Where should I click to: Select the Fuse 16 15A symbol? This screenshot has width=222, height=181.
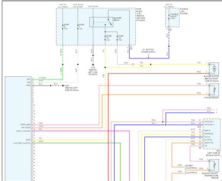click(117, 38)
